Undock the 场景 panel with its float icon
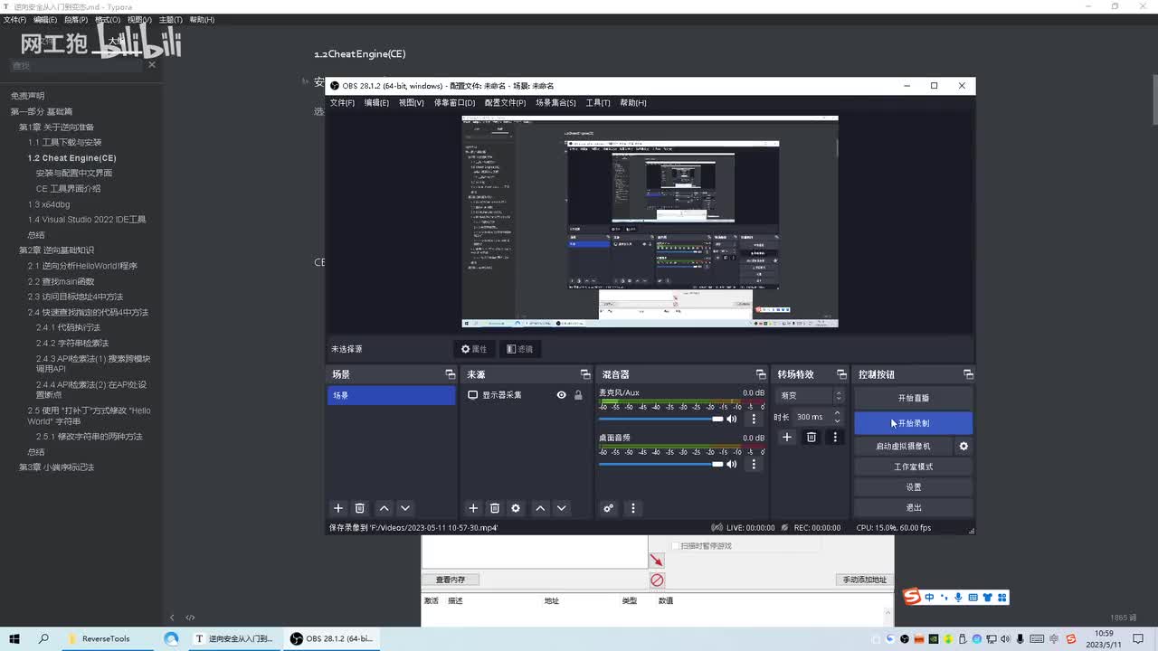 (450, 374)
